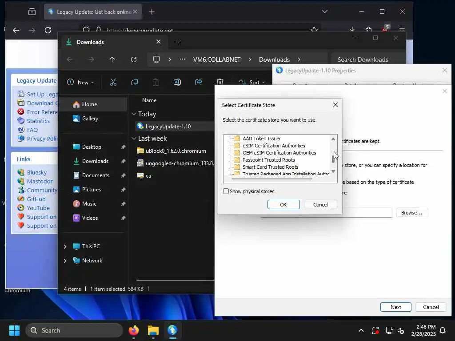Viewport: 455px width, 341px height.
Task: Open a new Firefox tab
Action: coord(152,12)
